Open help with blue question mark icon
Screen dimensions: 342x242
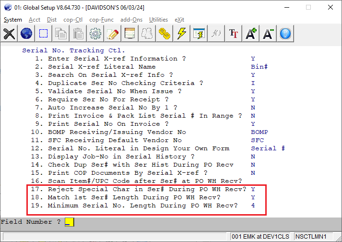tap(285, 34)
